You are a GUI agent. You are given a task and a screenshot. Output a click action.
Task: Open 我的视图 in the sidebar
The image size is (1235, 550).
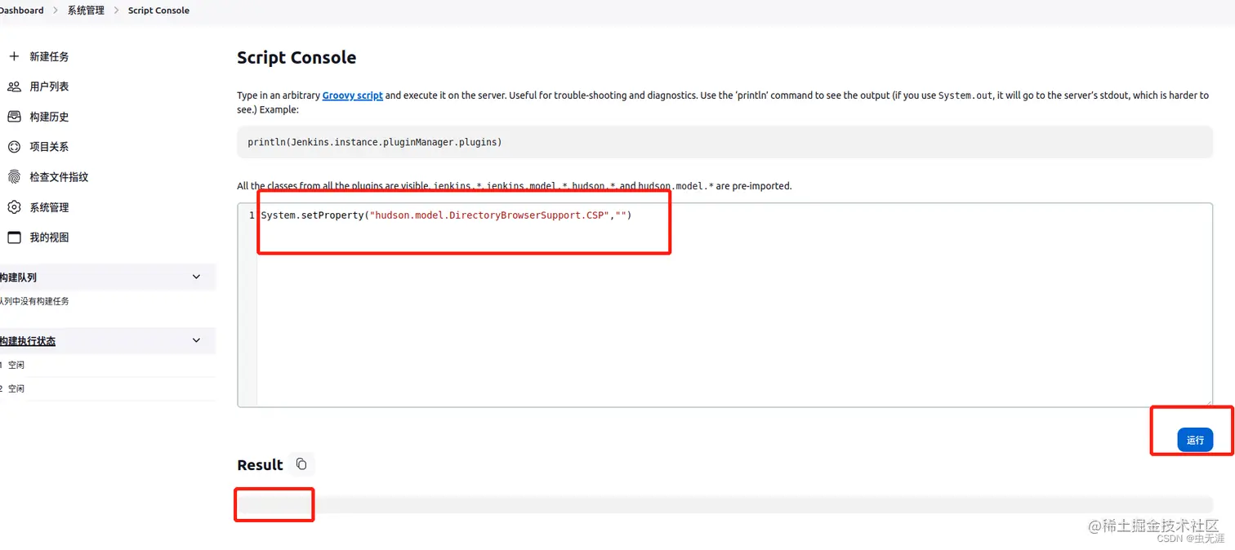click(x=49, y=237)
